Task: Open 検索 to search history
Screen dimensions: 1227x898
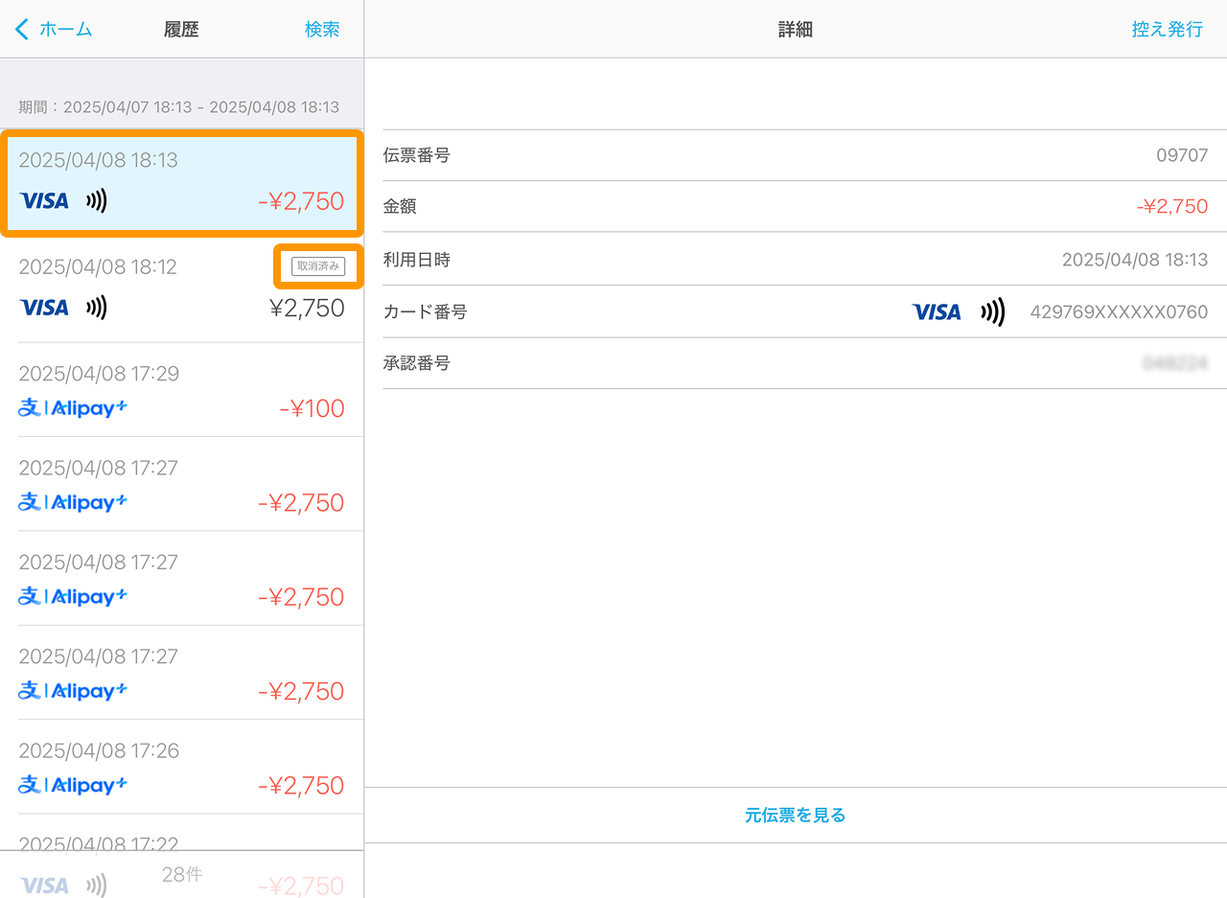Action: click(x=322, y=29)
